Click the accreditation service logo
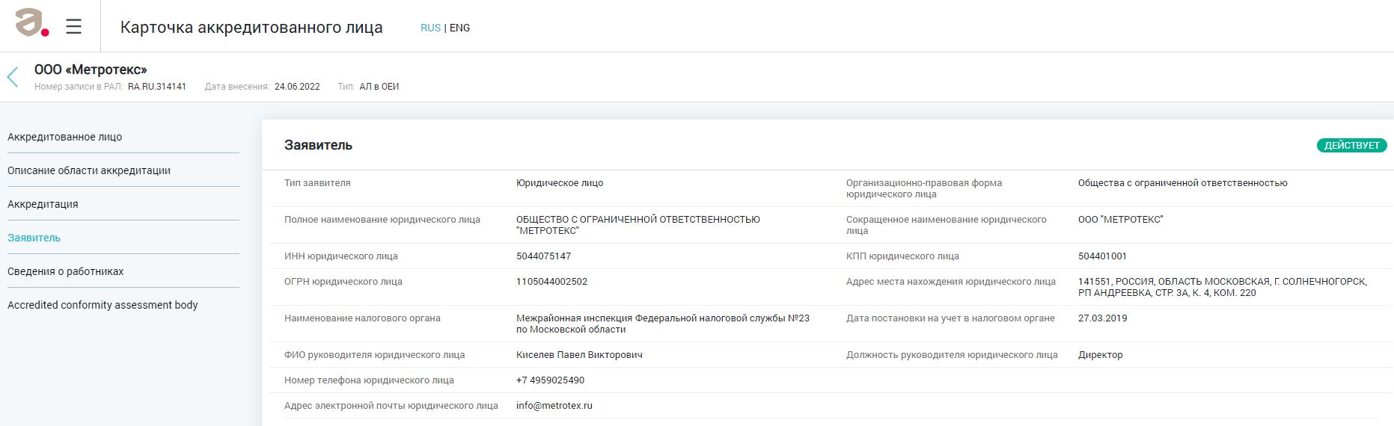The width and height of the screenshot is (1394, 426). pos(32,23)
